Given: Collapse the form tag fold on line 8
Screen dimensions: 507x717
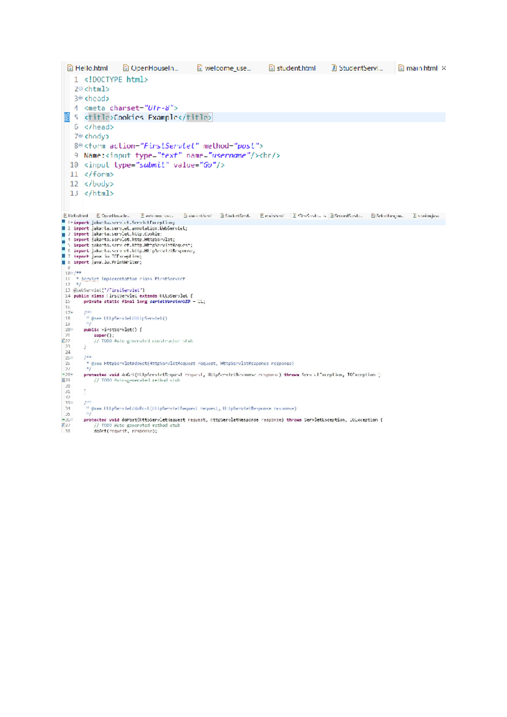Looking at the screenshot, I should [x=81, y=145].
